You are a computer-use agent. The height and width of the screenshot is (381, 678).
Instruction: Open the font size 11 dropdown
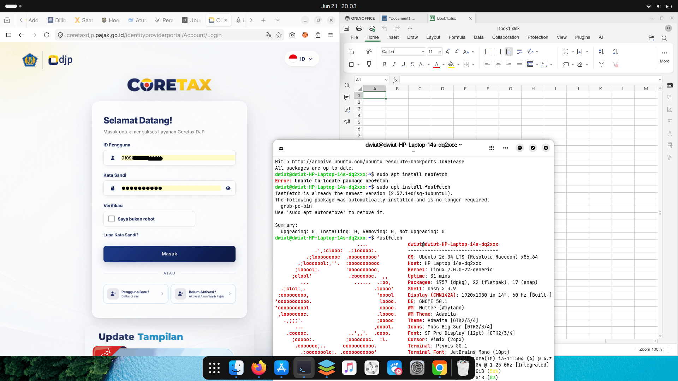(x=440, y=52)
